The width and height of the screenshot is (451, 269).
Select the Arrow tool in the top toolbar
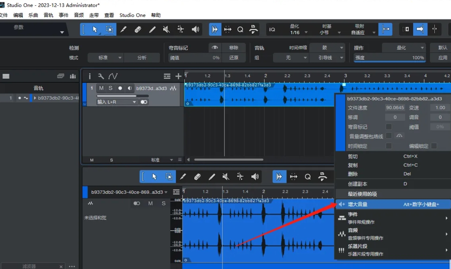(94, 29)
